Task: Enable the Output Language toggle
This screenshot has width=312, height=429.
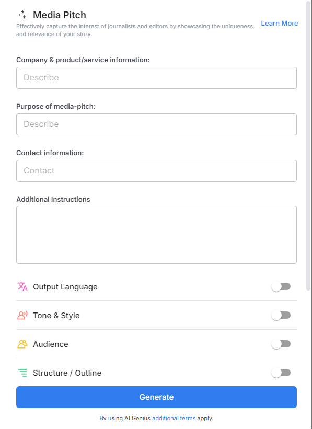Action: tap(281, 286)
